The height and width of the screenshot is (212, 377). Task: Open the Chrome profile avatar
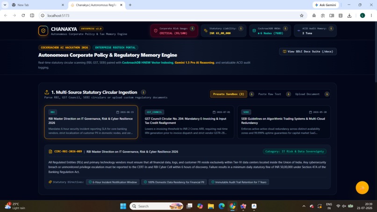click(362, 15)
